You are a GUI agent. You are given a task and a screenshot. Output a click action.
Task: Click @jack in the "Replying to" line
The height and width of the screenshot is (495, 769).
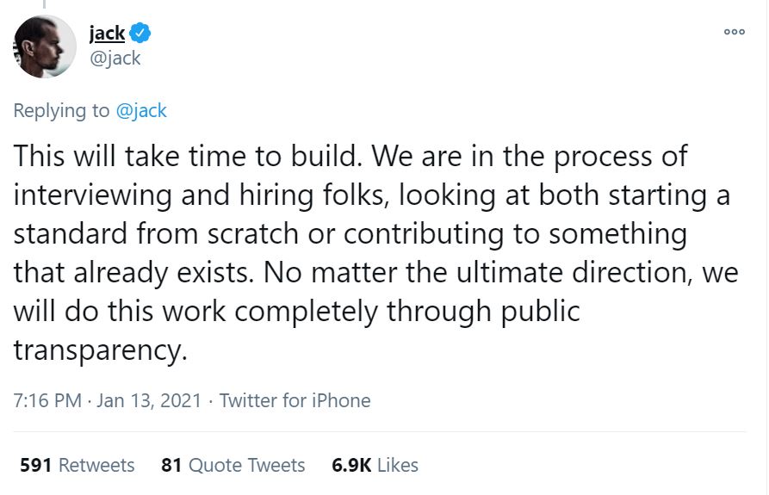tap(141, 110)
